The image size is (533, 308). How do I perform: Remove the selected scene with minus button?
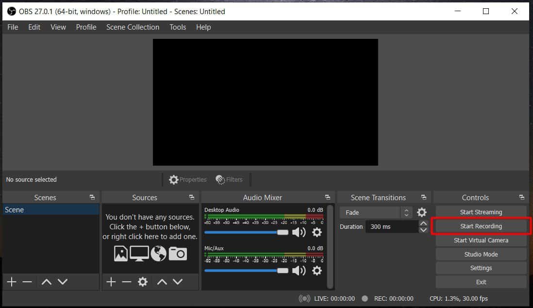[x=27, y=282]
